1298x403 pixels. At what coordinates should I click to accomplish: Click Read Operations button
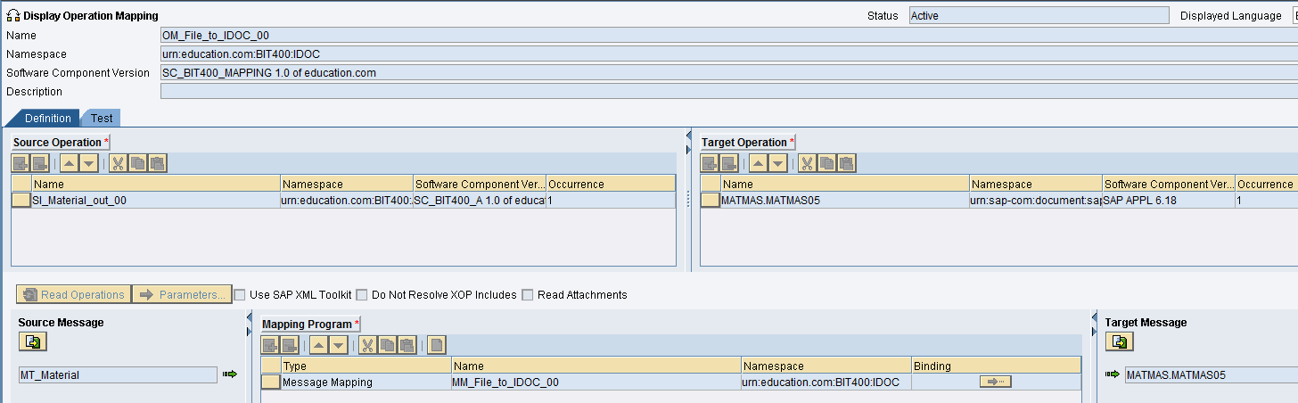73,294
